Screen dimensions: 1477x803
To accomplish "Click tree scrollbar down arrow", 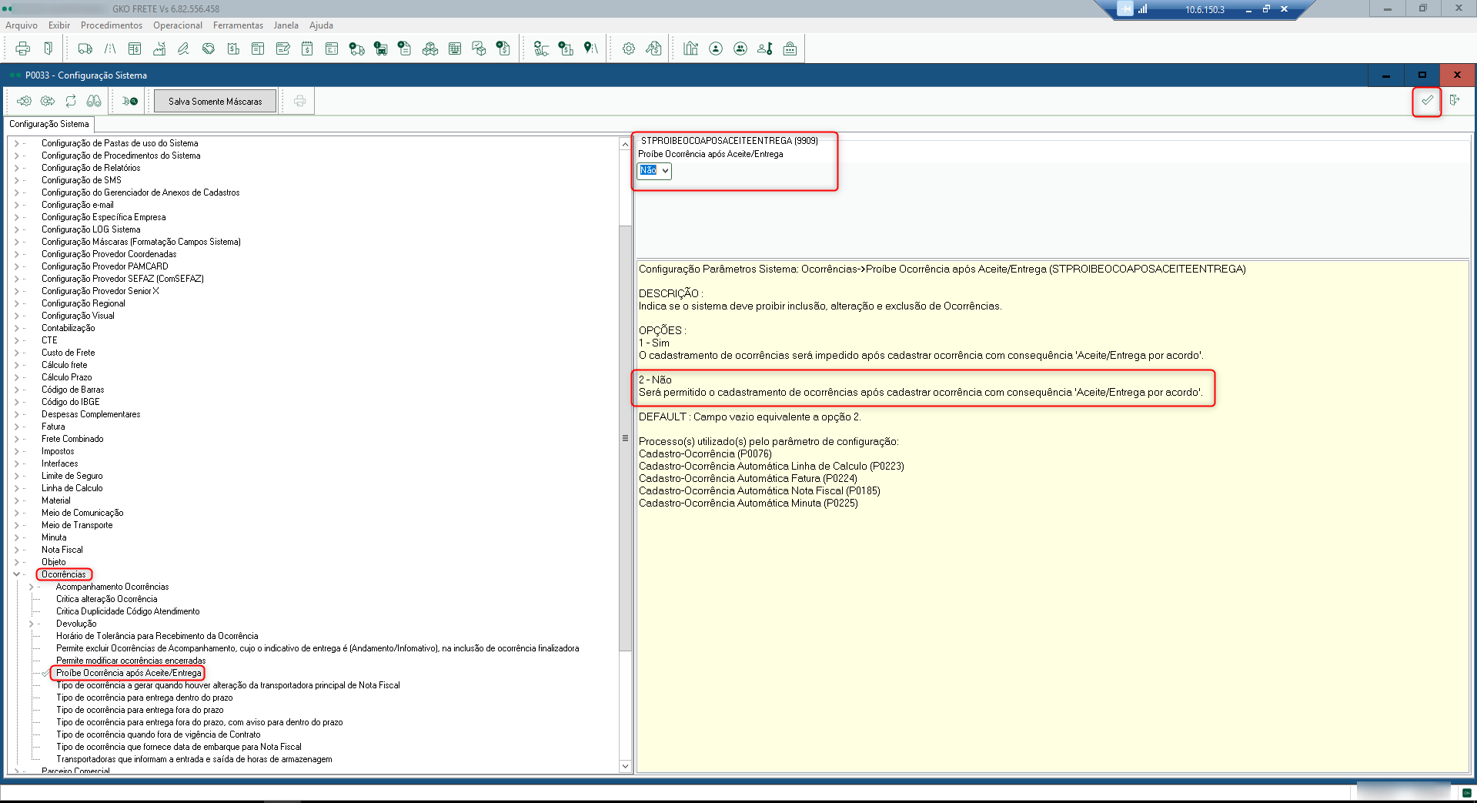I will [625, 766].
